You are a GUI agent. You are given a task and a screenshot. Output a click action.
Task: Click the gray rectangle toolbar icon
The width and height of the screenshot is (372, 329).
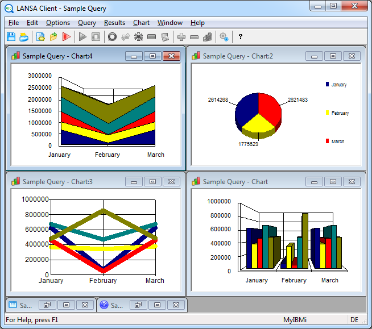click(x=152, y=37)
